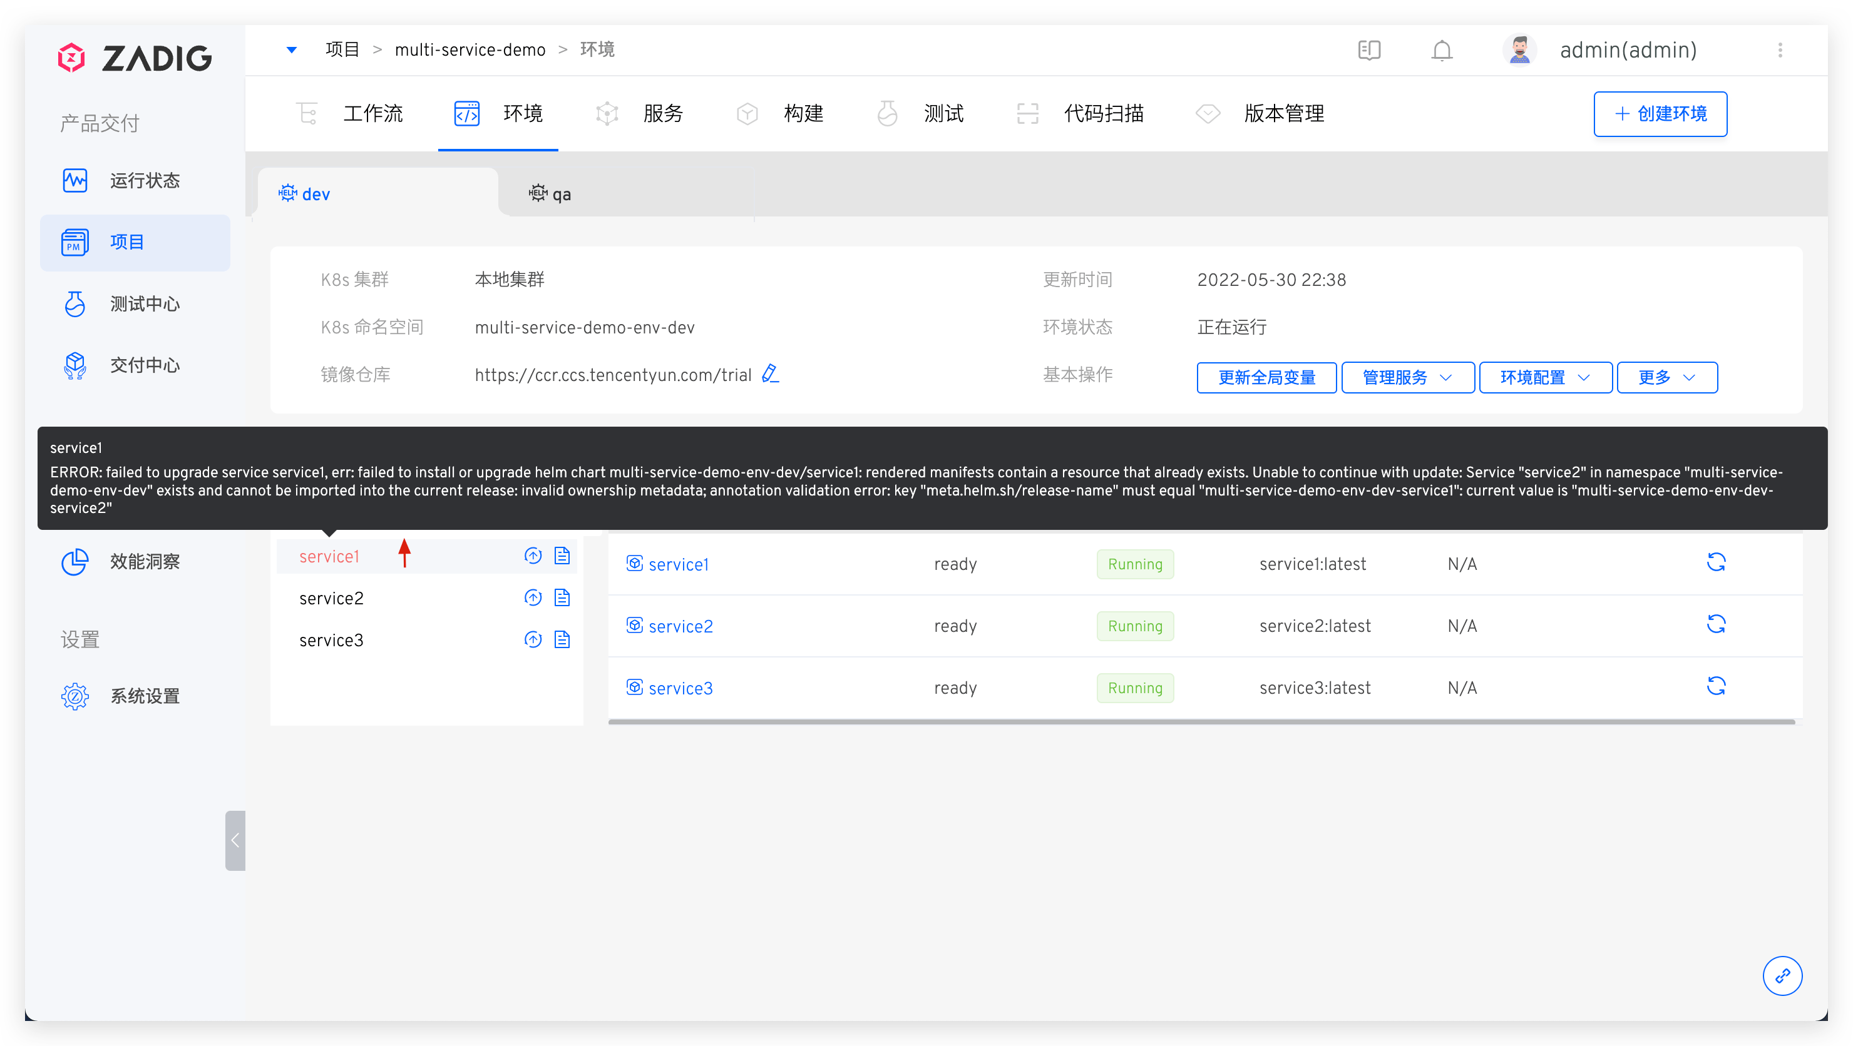The width and height of the screenshot is (1853, 1046).
Task: Open the service2 service details link
Action: [x=680, y=626]
